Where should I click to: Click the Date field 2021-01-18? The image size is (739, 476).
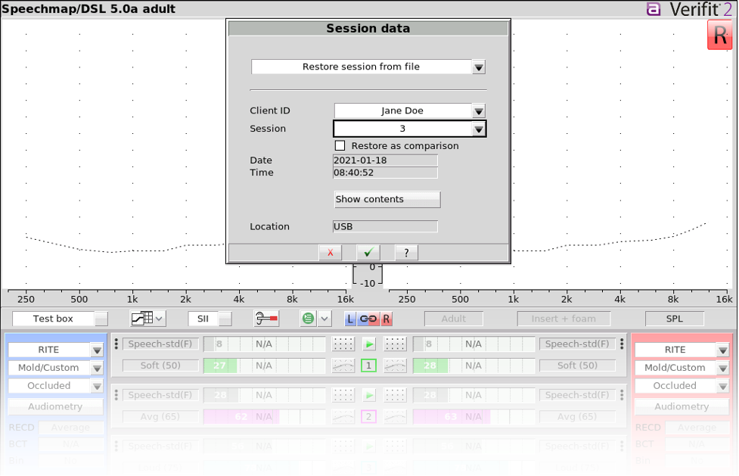[x=385, y=160]
